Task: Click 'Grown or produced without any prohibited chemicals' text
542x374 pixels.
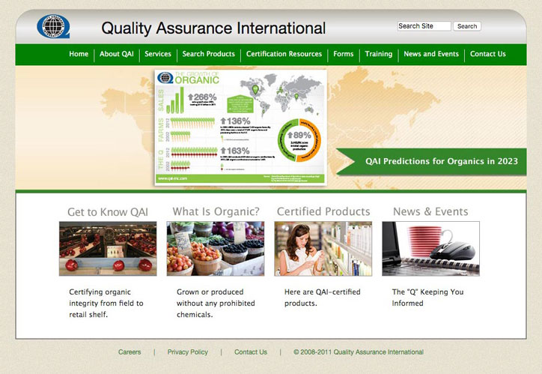Action: tap(216, 303)
